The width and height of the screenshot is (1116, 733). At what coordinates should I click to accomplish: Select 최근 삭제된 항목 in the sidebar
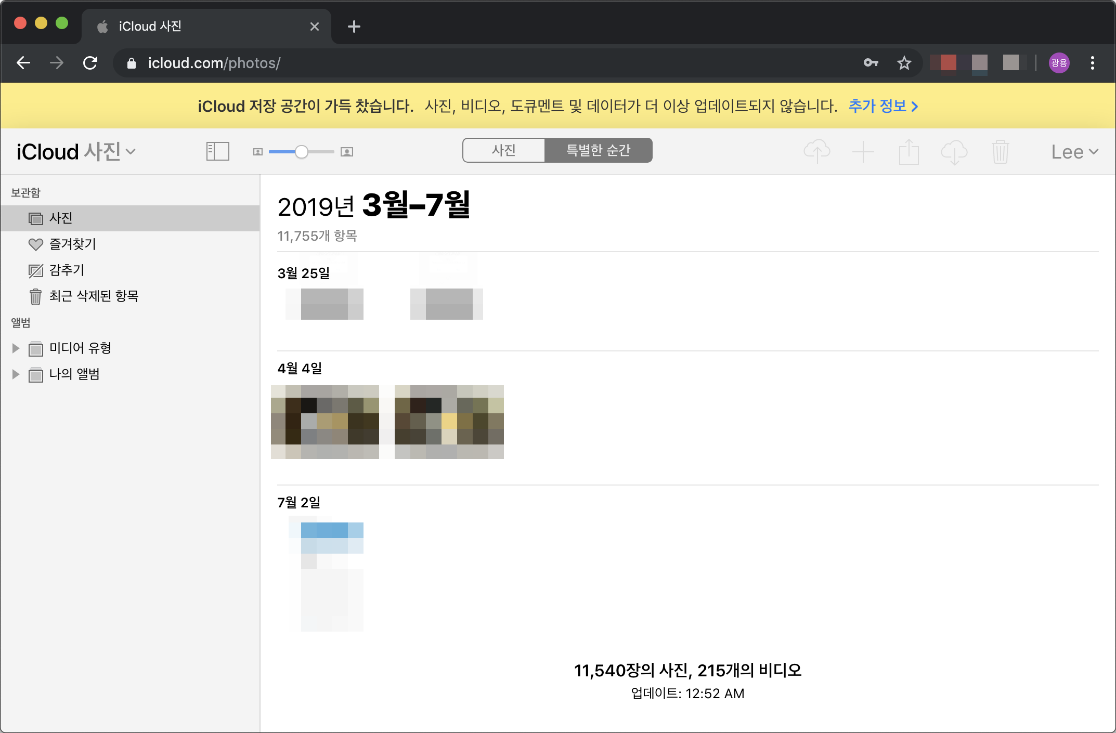94,296
